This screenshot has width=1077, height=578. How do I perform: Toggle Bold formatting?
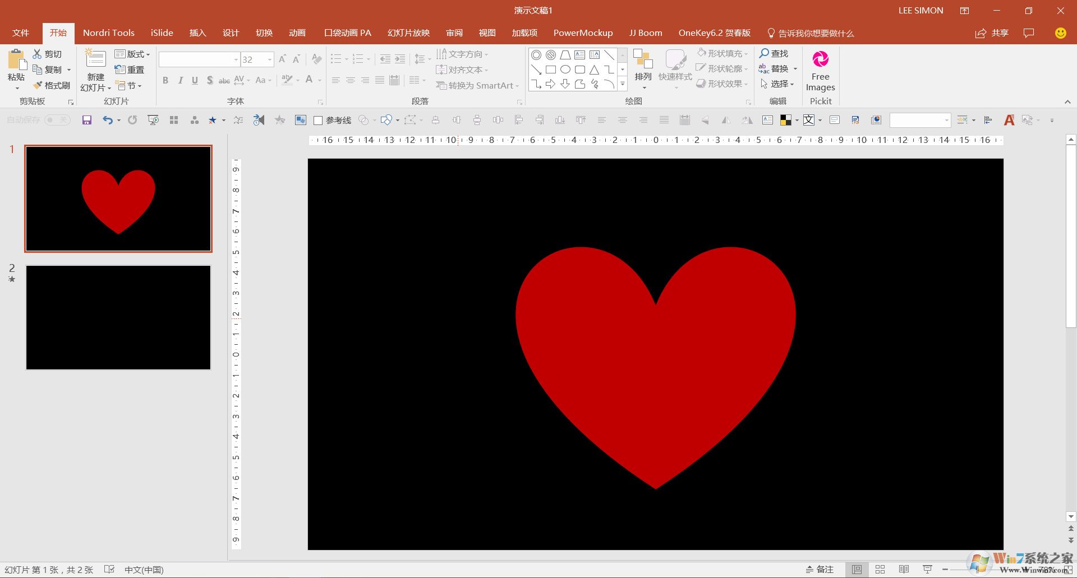pos(165,80)
